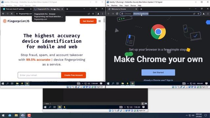Open the Start menu in the Identity 1 VM taskbar
This screenshot has width=210, height=118.
pyautogui.click(x=108, y=84)
